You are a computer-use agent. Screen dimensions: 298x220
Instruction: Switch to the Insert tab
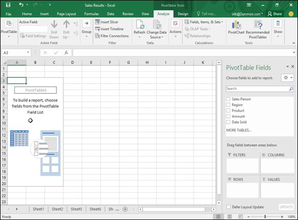tap(44, 14)
